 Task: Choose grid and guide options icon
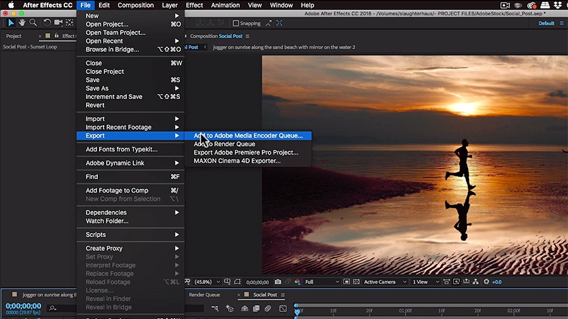click(x=227, y=282)
